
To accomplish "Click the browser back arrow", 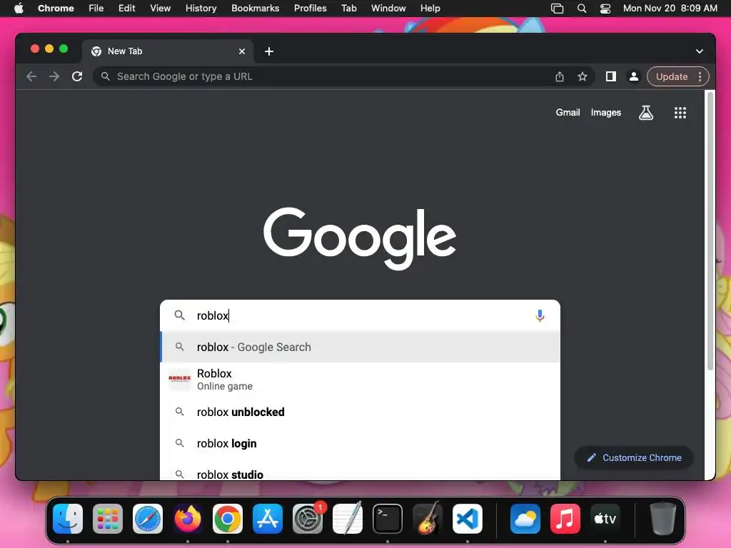I will click(x=31, y=76).
